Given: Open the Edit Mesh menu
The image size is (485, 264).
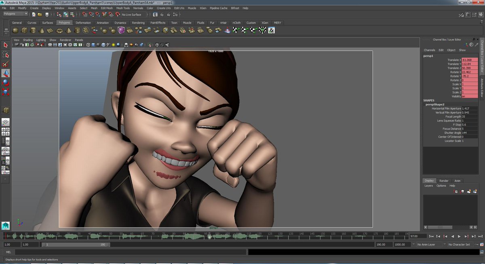Looking at the screenshot, I should coord(107,8).
